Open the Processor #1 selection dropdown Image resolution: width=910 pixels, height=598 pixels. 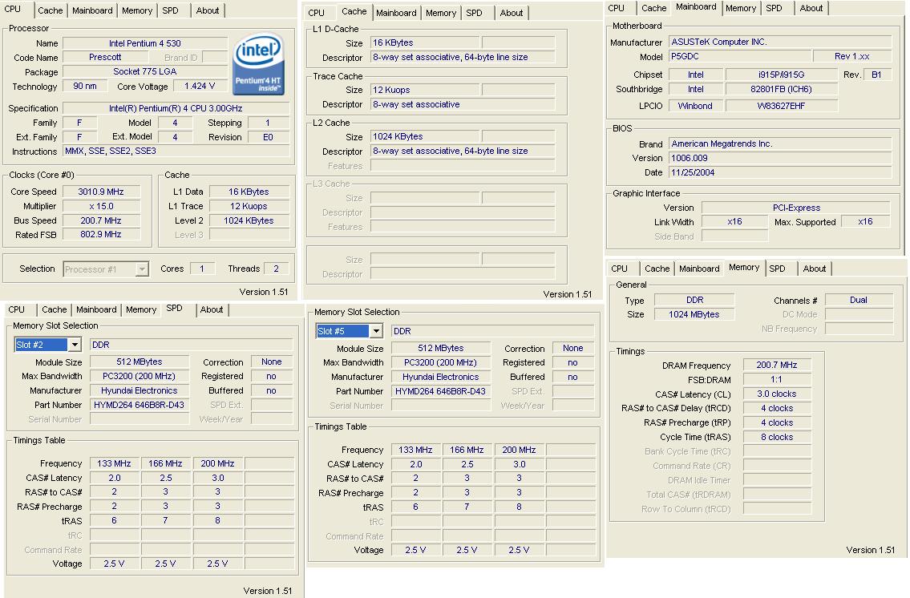[x=141, y=270]
